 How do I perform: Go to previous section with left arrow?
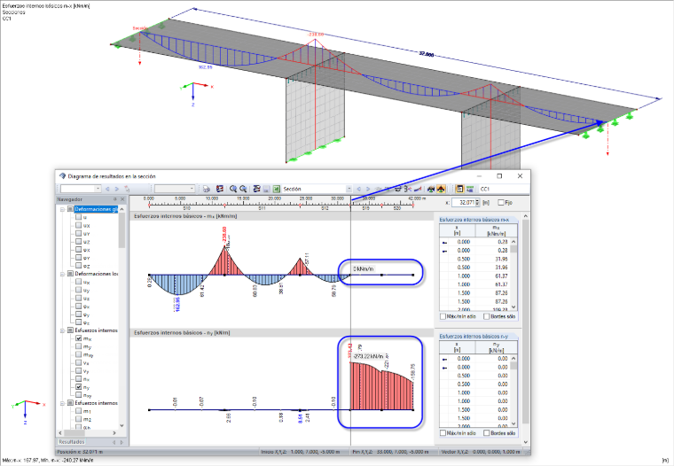(358, 189)
